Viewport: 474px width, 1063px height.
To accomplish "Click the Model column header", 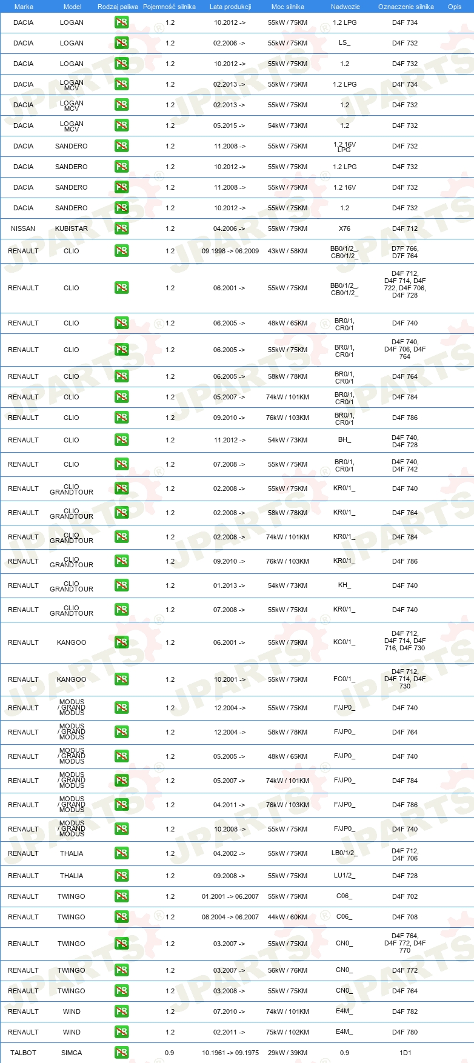I will click(x=72, y=7).
